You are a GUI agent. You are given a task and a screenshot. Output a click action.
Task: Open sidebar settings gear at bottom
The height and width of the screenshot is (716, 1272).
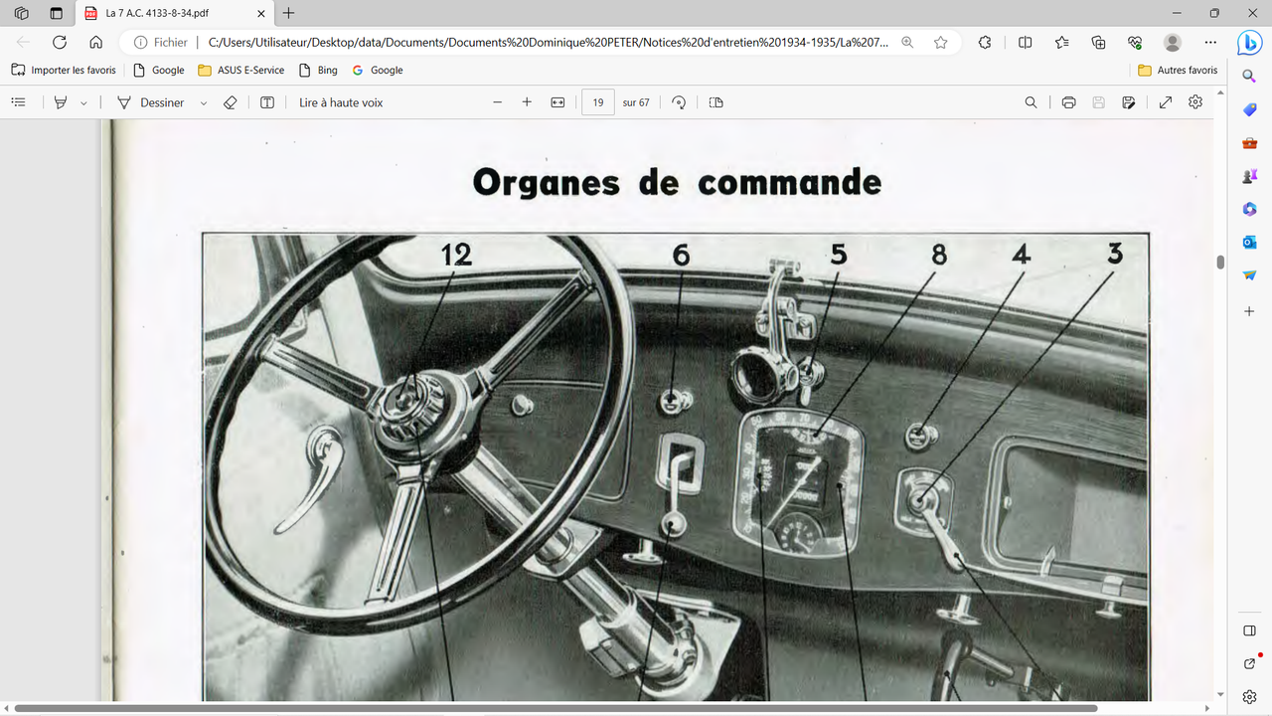(x=1249, y=696)
